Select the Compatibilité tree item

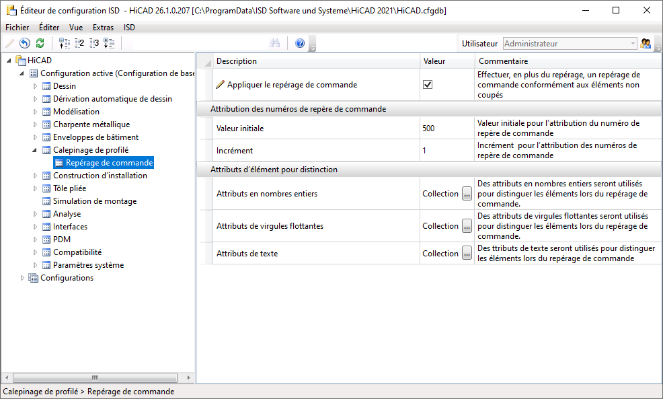coord(77,252)
